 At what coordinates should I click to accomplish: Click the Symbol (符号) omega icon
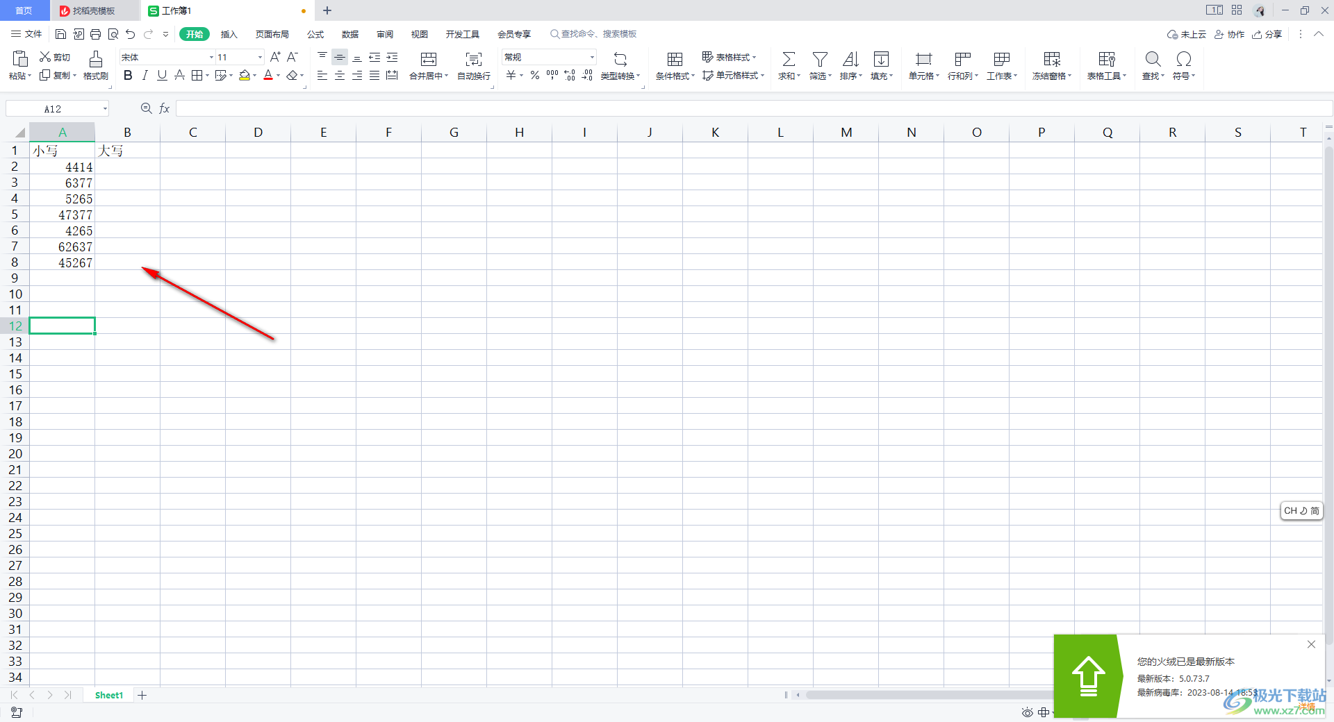1184,59
